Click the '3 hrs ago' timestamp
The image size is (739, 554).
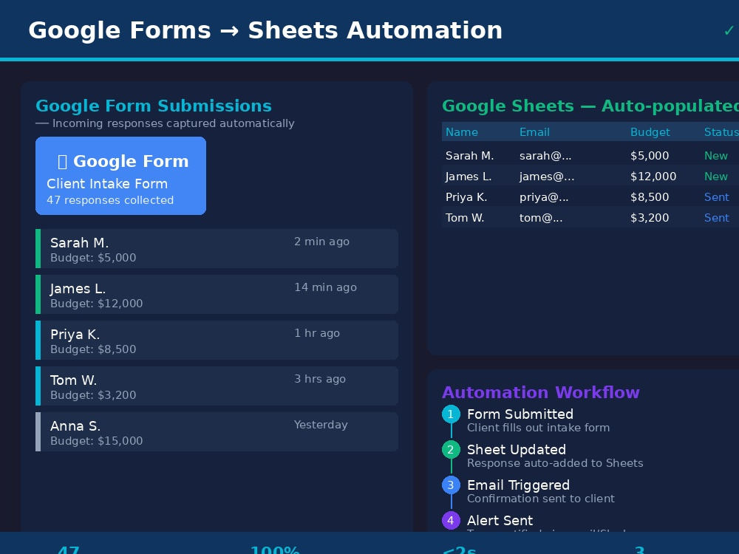320,379
